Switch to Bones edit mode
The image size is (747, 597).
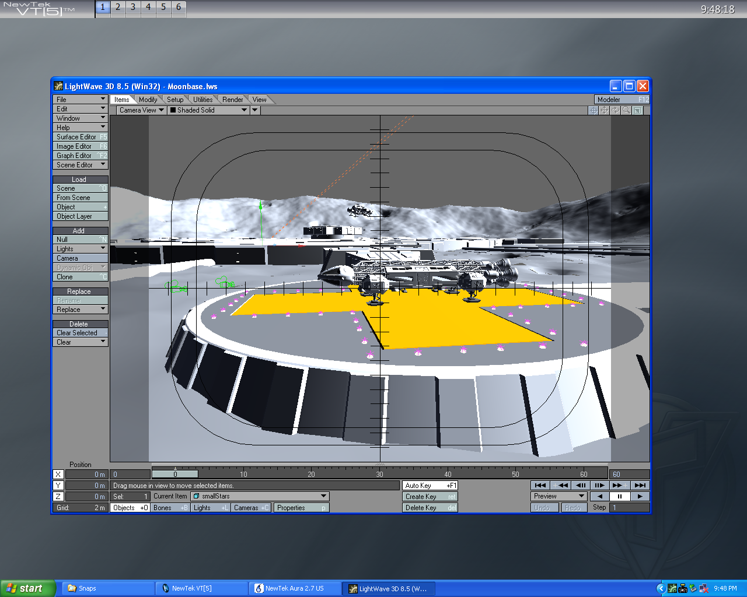[170, 508]
